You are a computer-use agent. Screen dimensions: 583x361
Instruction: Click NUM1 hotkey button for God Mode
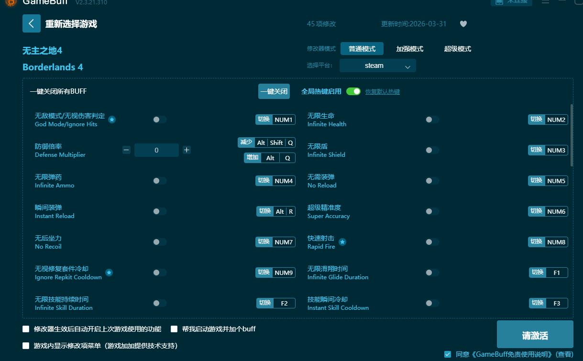point(275,120)
